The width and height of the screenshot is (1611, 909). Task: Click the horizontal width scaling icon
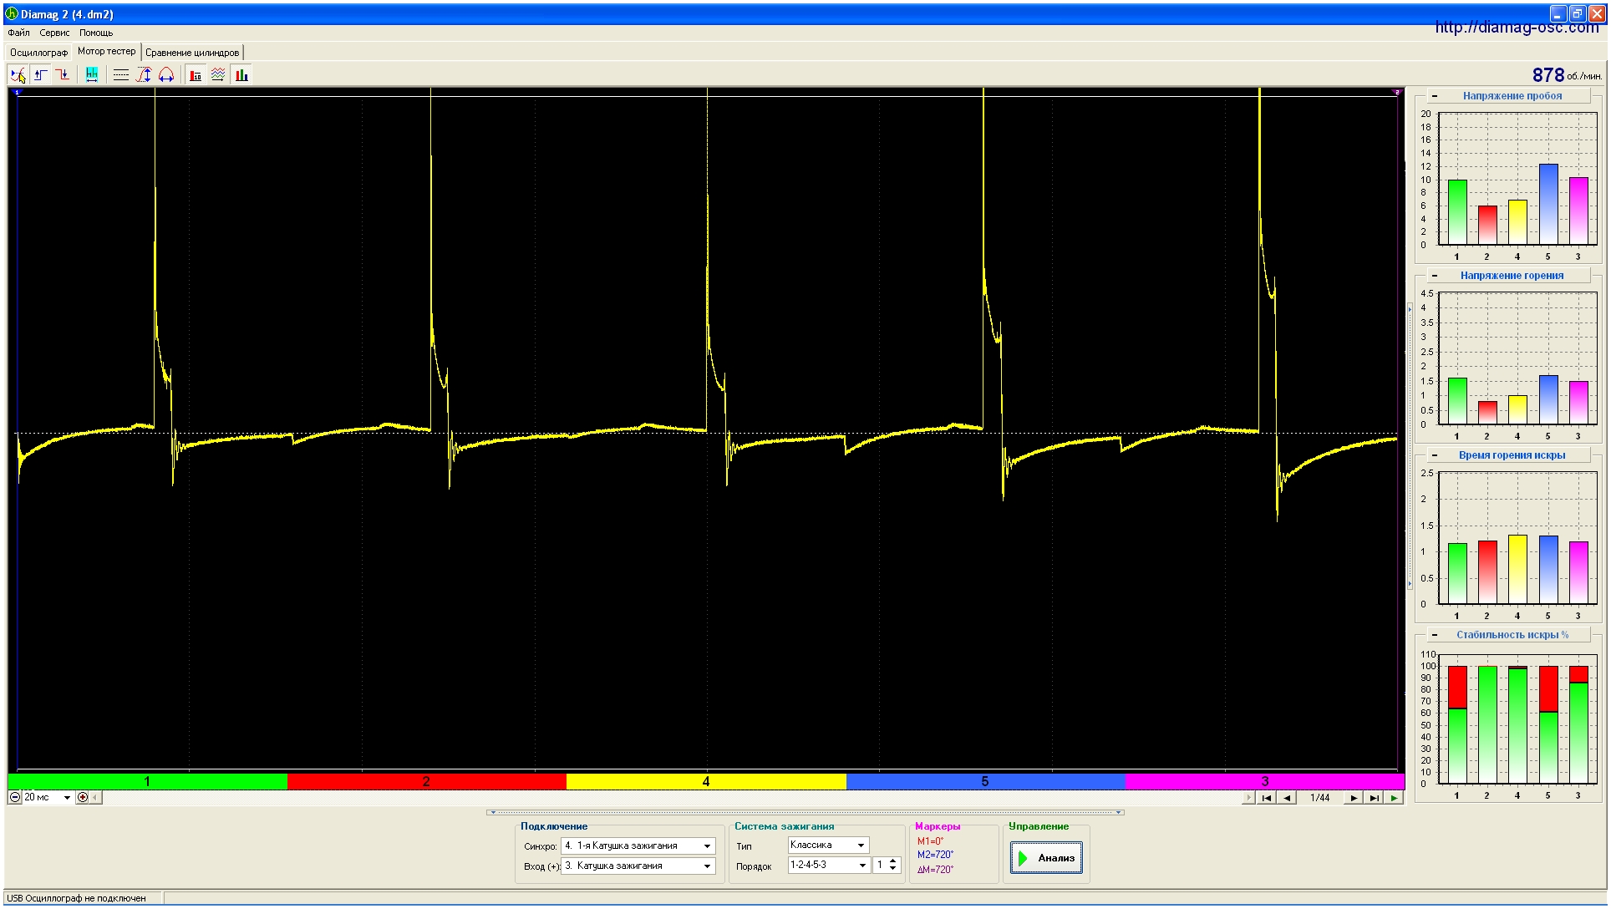pyautogui.click(x=166, y=75)
